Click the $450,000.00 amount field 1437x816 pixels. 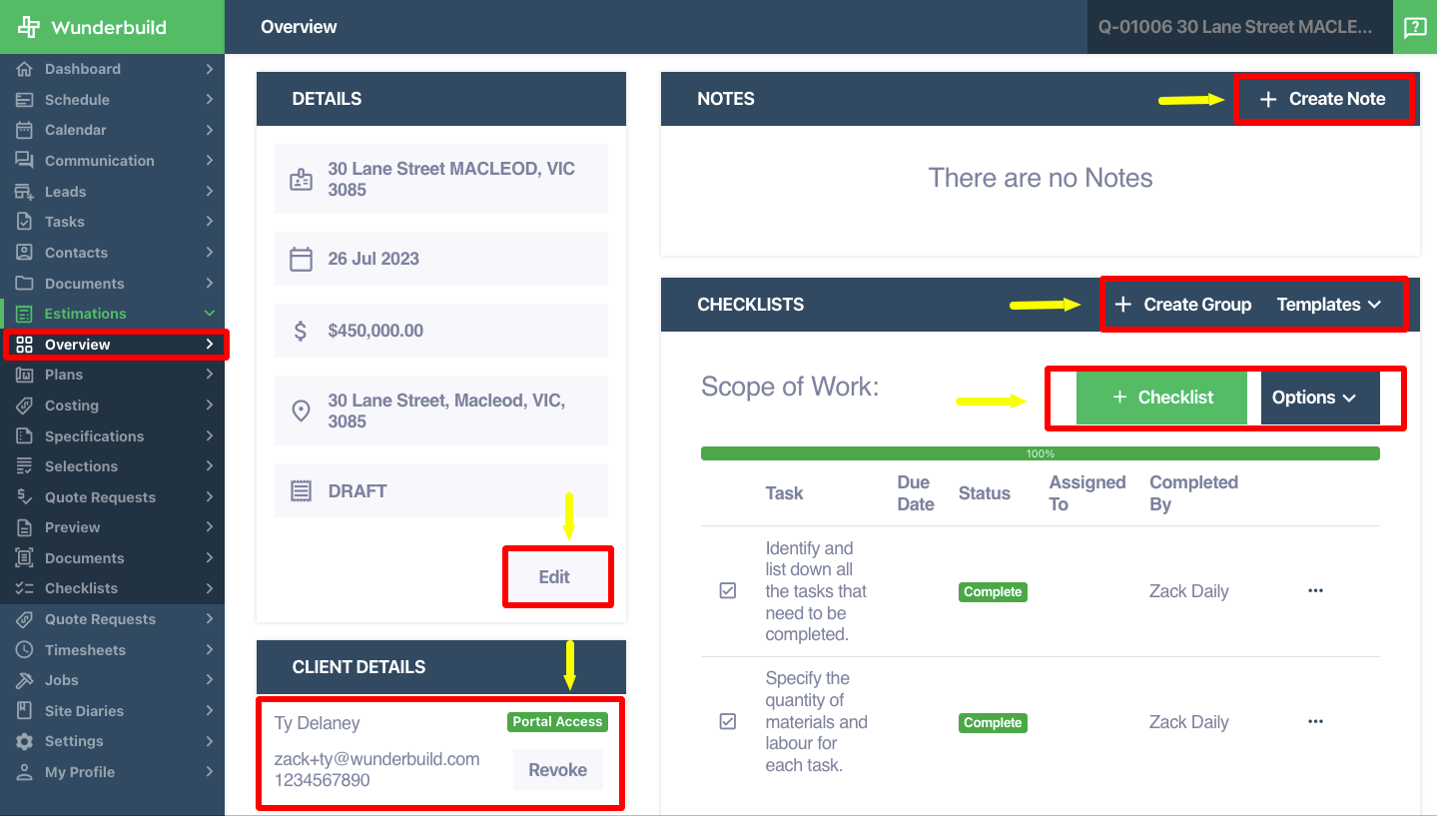441,331
